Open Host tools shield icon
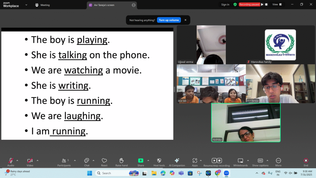316x178 pixels. (x=159, y=161)
